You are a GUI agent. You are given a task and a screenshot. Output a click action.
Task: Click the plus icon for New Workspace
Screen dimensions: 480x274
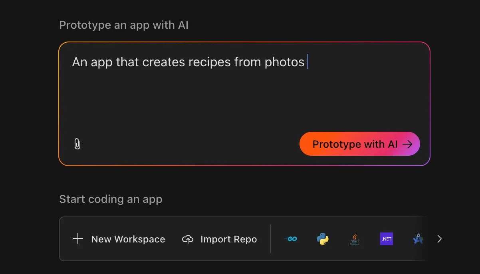(x=78, y=239)
